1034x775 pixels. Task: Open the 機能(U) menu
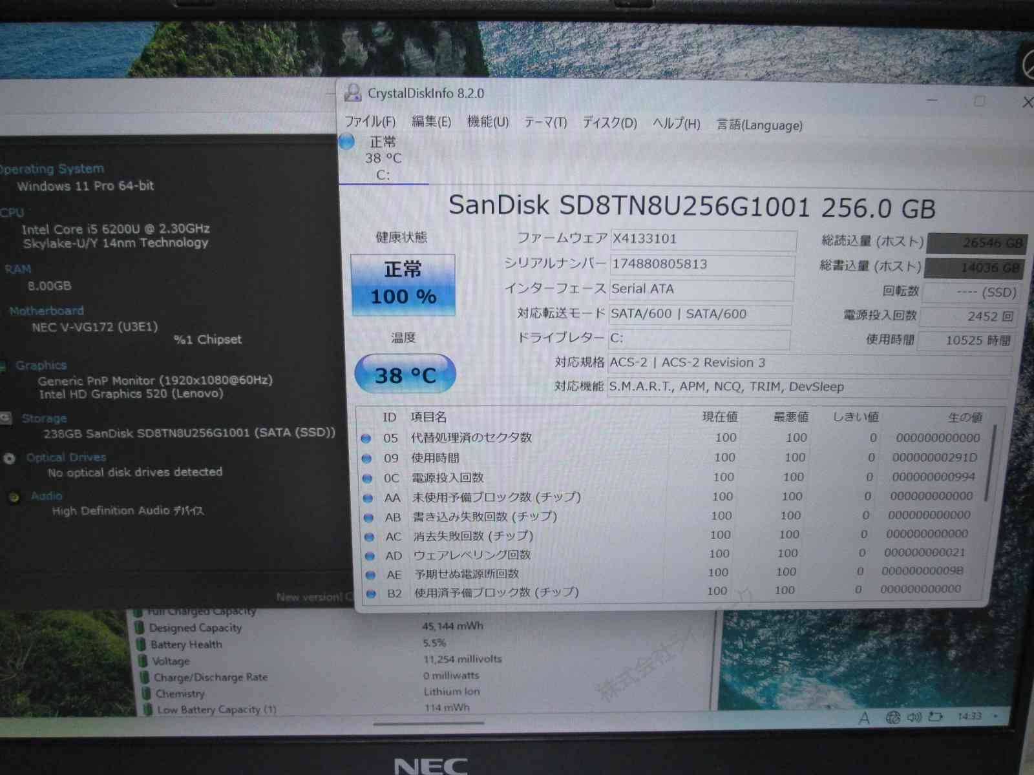pyautogui.click(x=487, y=121)
